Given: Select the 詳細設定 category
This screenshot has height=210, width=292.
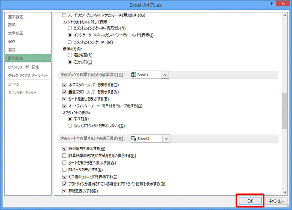Looking at the screenshot, I should coord(28,58).
